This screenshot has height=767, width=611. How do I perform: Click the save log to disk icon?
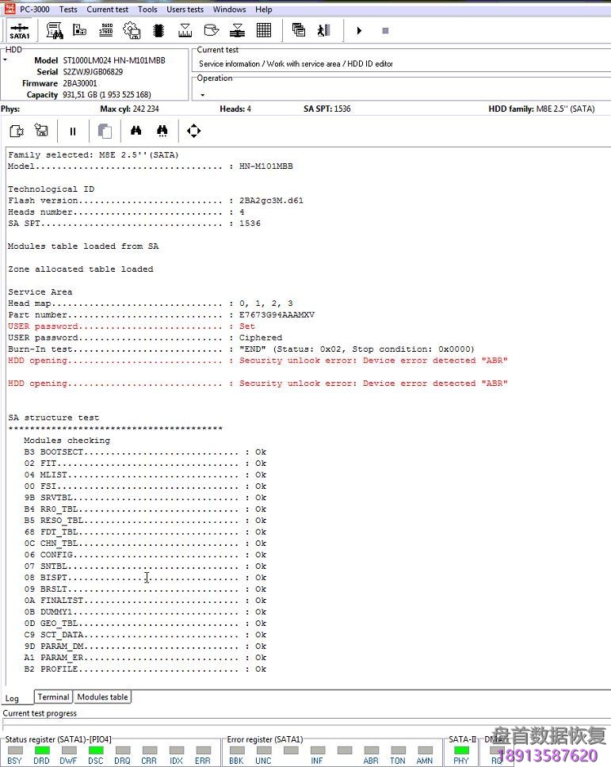pyautogui.click(x=41, y=130)
